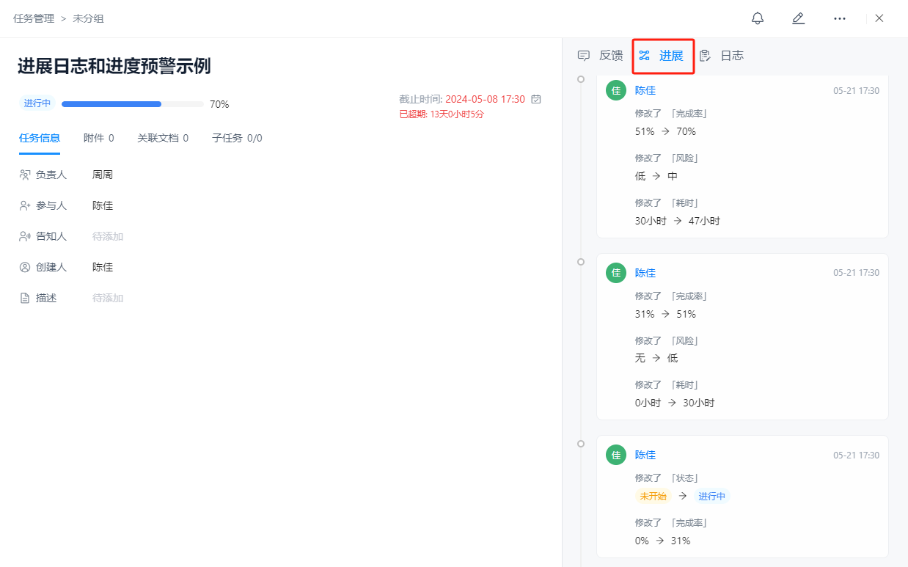Click the 已超期 13天0小时5分 text
Image resolution: width=908 pixels, height=567 pixels.
click(442, 114)
